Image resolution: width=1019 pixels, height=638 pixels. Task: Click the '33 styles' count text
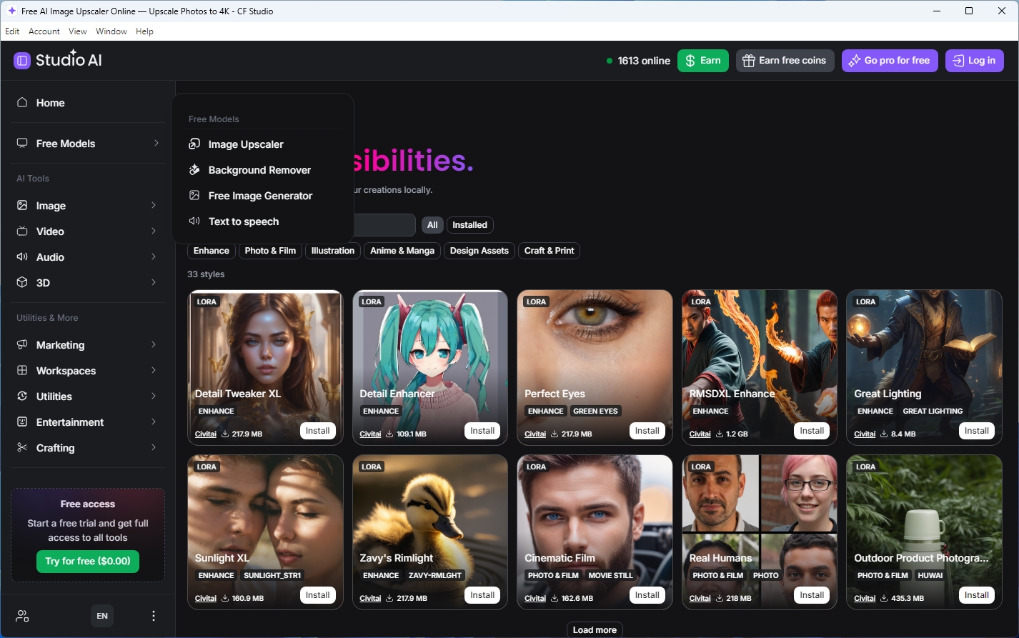click(206, 274)
